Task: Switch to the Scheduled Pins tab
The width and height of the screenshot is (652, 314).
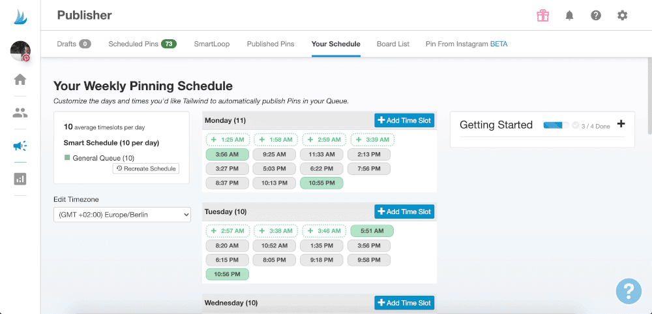Action: (x=142, y=44)
